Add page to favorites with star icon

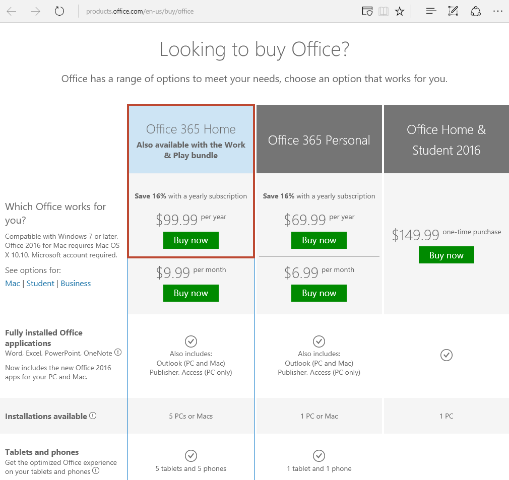pos(400,11)
